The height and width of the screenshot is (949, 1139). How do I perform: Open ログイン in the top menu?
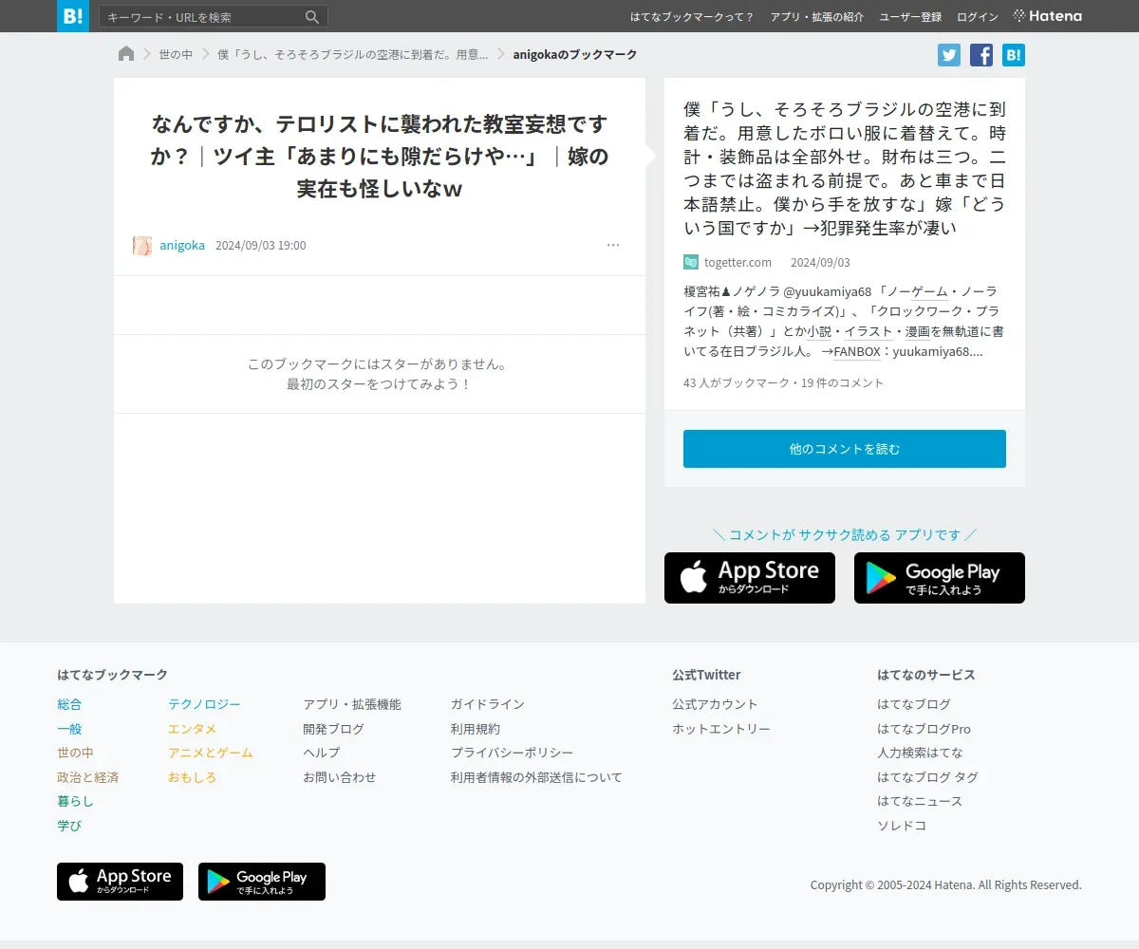tap(978, 17)
